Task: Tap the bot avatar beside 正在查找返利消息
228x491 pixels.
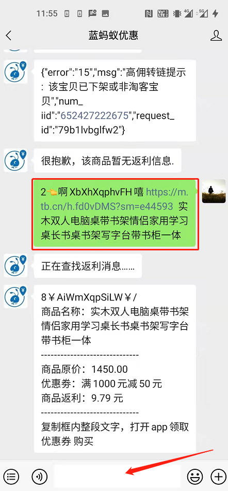Action: point(15,266)
